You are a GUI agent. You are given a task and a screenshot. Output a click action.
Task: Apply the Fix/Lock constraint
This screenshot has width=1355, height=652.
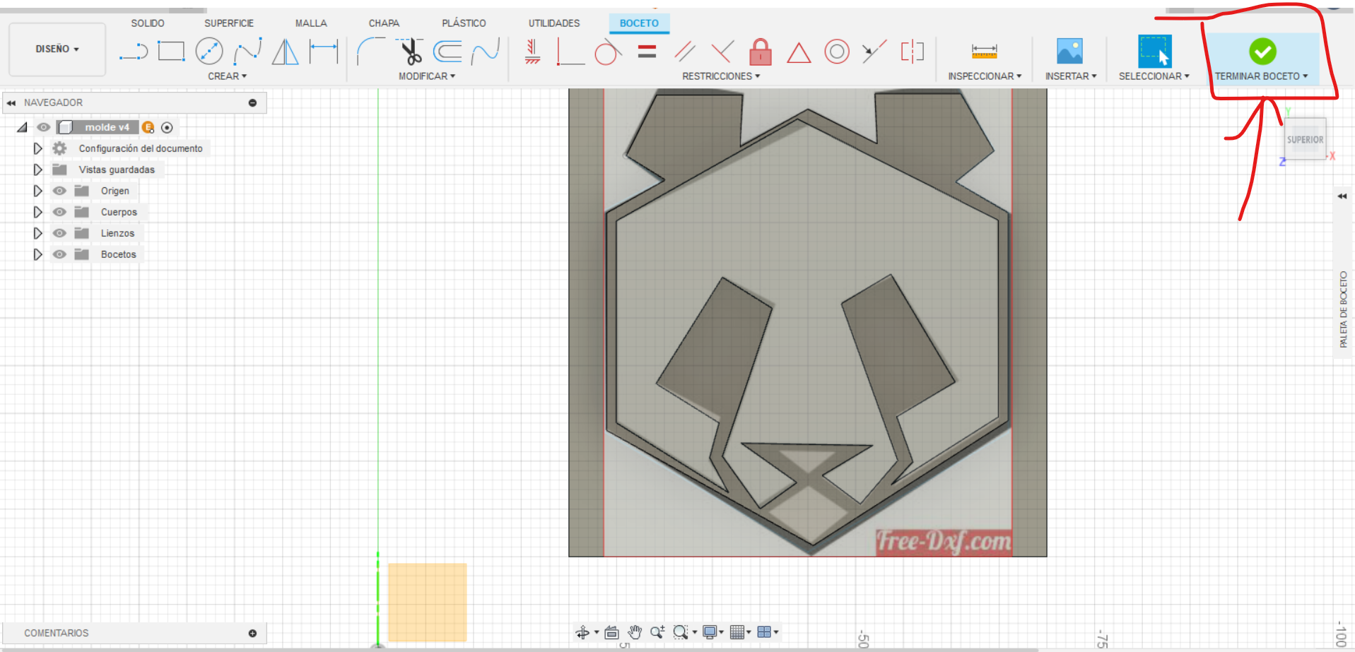click(761, 52)
